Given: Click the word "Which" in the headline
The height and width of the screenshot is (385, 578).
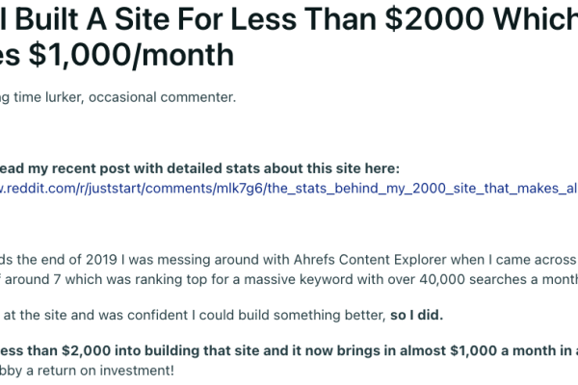Looking at the screenshot, I should click(536, 18).
